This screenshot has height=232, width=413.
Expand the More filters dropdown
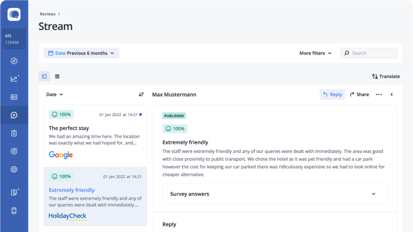tap(315, 53)
